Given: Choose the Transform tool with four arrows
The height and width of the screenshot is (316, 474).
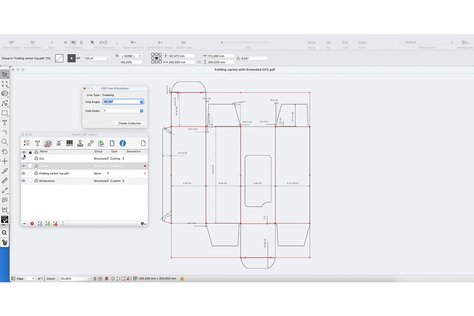Looking at the screenshot, I should pos(4,84).
